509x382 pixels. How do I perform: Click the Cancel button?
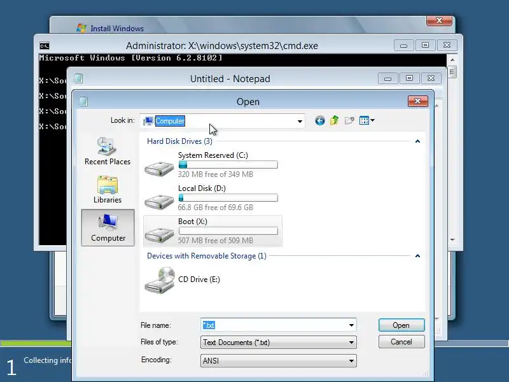click(401, 342)
